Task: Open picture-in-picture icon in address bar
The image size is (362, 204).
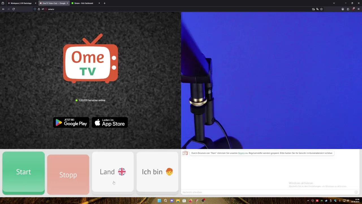Action: coord(313,9)
